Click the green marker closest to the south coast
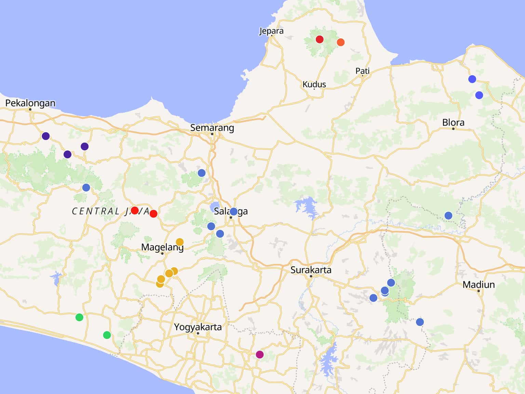 107,335
